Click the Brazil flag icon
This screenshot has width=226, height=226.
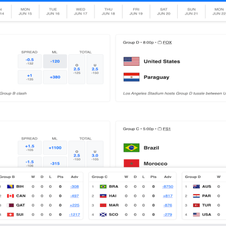click(132, 148)
